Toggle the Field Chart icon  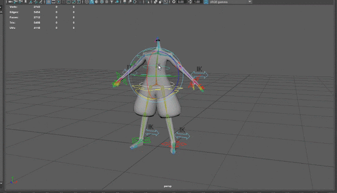coord(68,2)
